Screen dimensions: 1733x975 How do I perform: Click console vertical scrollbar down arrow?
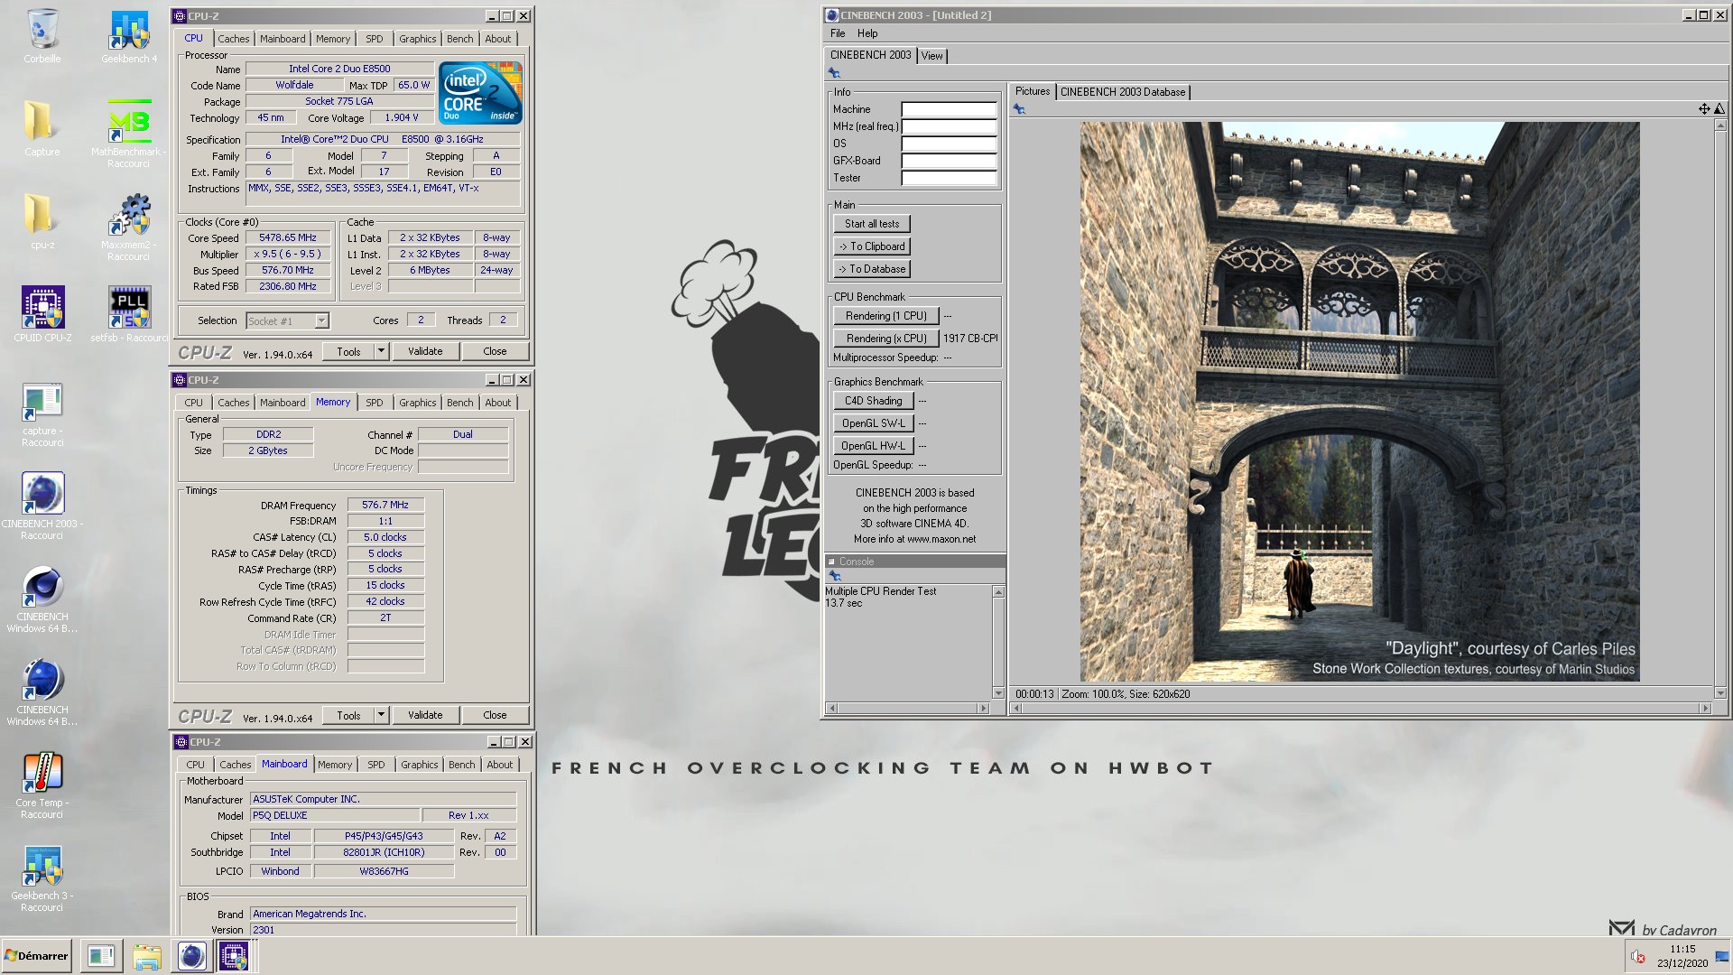998,693
